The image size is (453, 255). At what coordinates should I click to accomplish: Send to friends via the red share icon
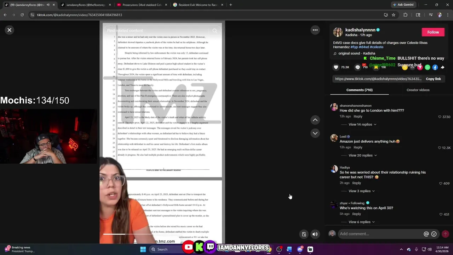420,67
